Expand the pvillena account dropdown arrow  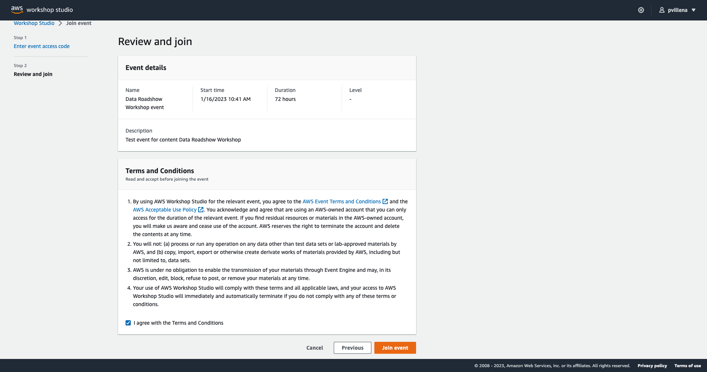(694, 10)
